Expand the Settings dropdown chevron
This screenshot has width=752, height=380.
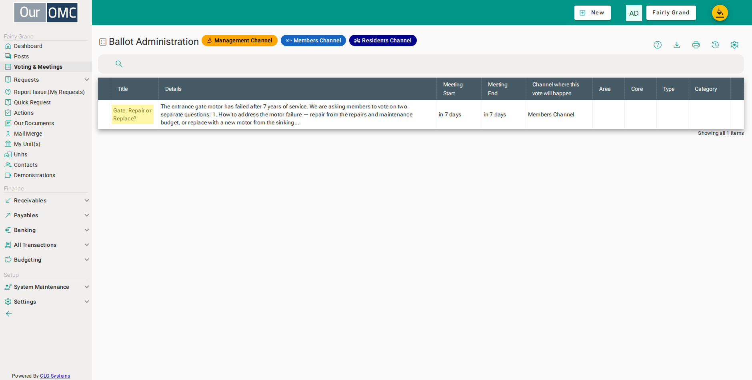pos(87,302)
